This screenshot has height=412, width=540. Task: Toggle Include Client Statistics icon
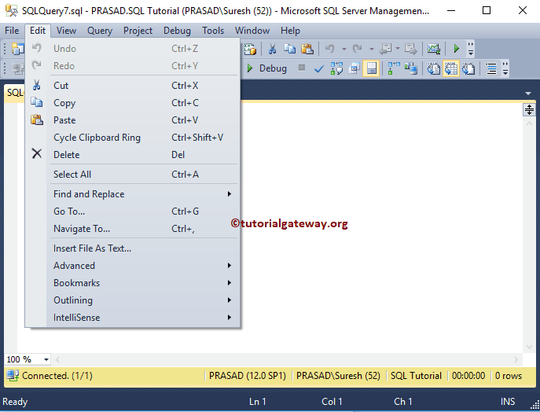(411, 68)
